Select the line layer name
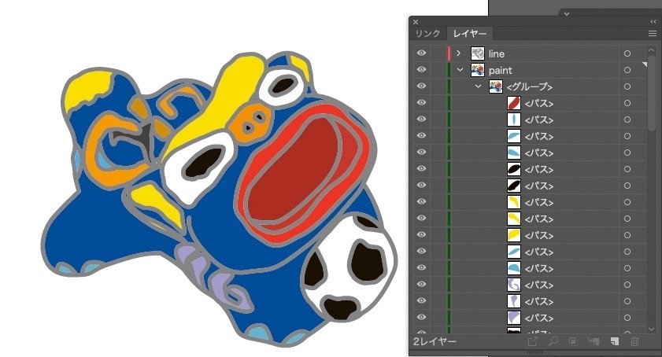The height and width of the screenshot is (357, 662). 497,53
